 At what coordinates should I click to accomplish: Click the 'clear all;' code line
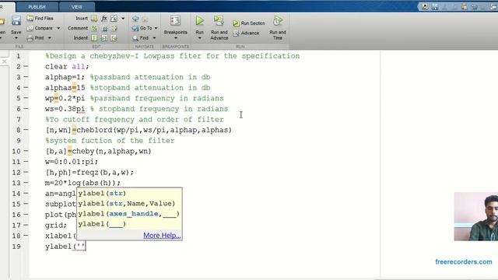click(x=67, y=67)
